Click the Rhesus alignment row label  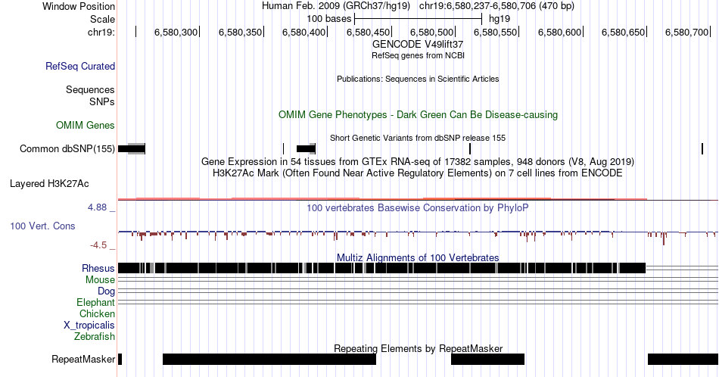(x=98, y=268)
